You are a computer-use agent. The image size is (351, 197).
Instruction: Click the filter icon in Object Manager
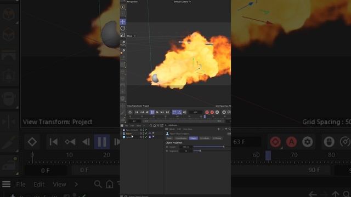click(x=158, y=125)
